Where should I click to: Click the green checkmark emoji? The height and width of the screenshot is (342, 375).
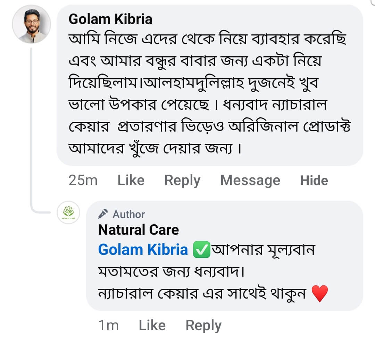click(201, 250)
